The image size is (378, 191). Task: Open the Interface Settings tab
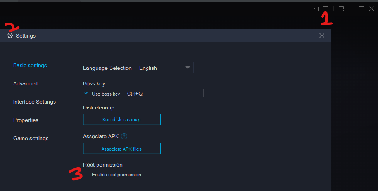(x=35, y=102)
